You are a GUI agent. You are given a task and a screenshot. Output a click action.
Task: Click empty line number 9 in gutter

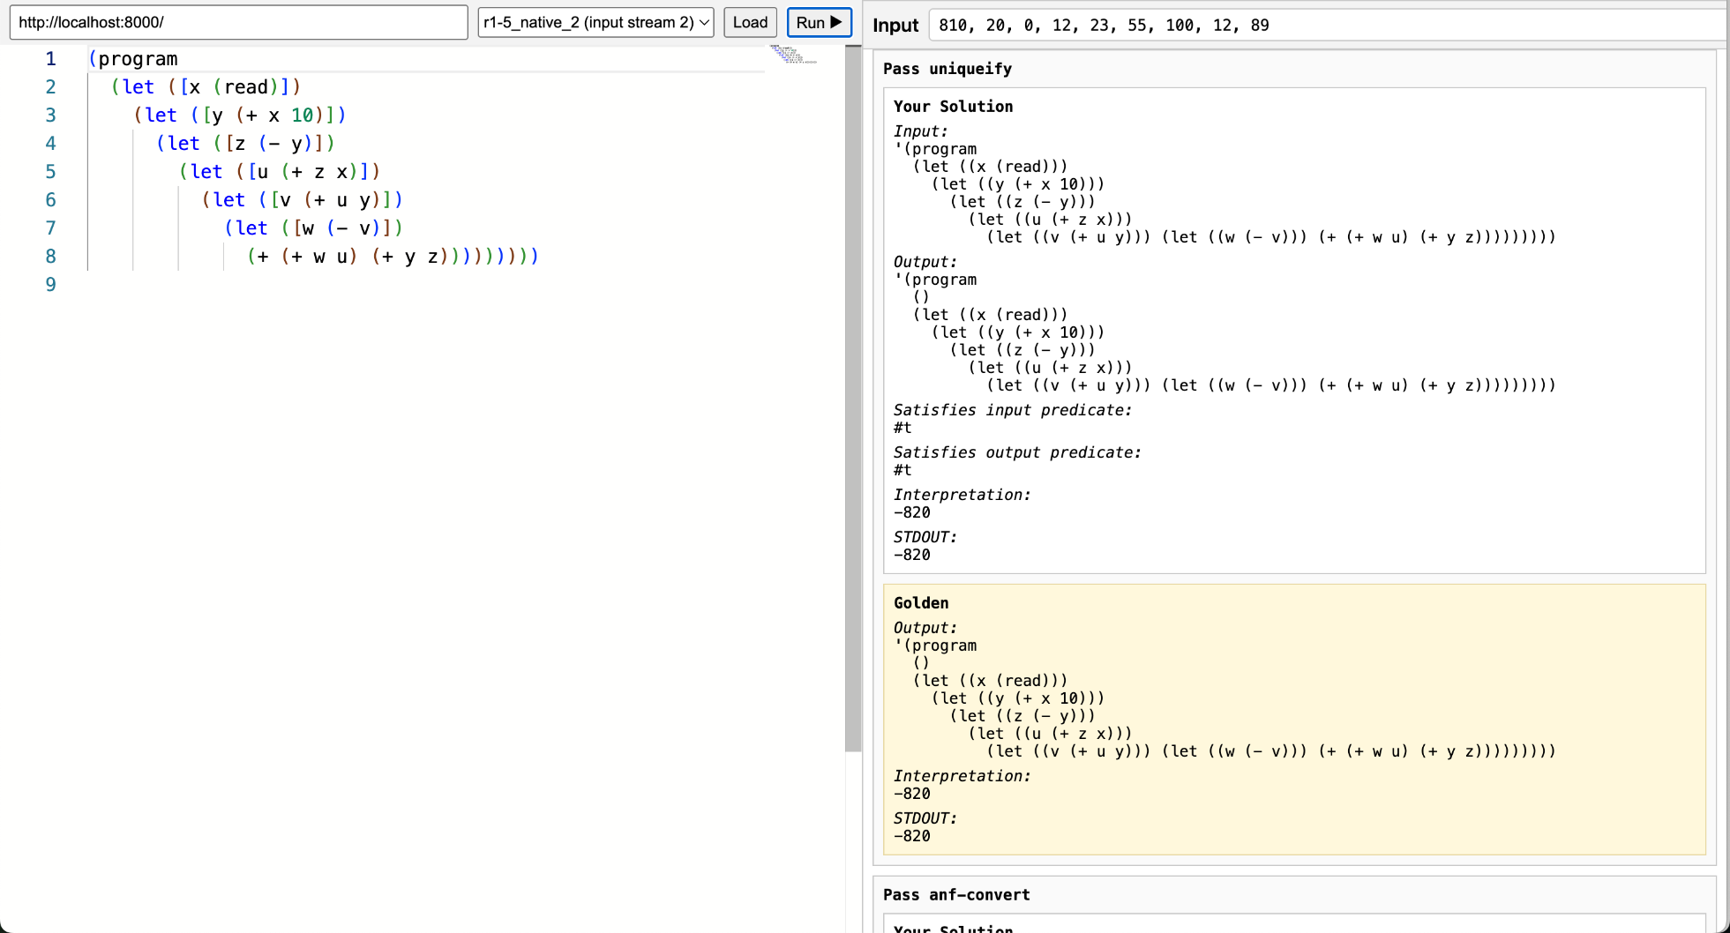[x=51, y=285]
